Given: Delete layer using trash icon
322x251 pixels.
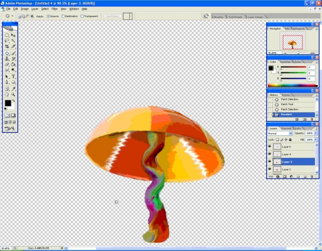Looking at the screenshot, I should (x=312, y=176).
